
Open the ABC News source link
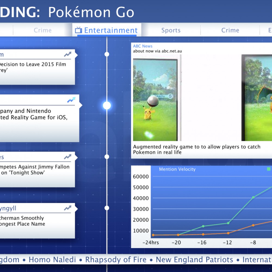tap(143, 46)
